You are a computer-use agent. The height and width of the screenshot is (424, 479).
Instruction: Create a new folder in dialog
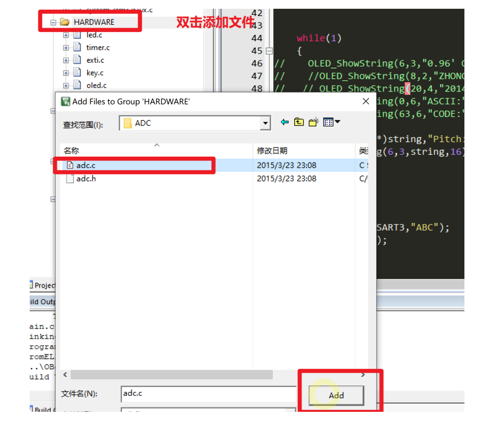pos(314,122)
